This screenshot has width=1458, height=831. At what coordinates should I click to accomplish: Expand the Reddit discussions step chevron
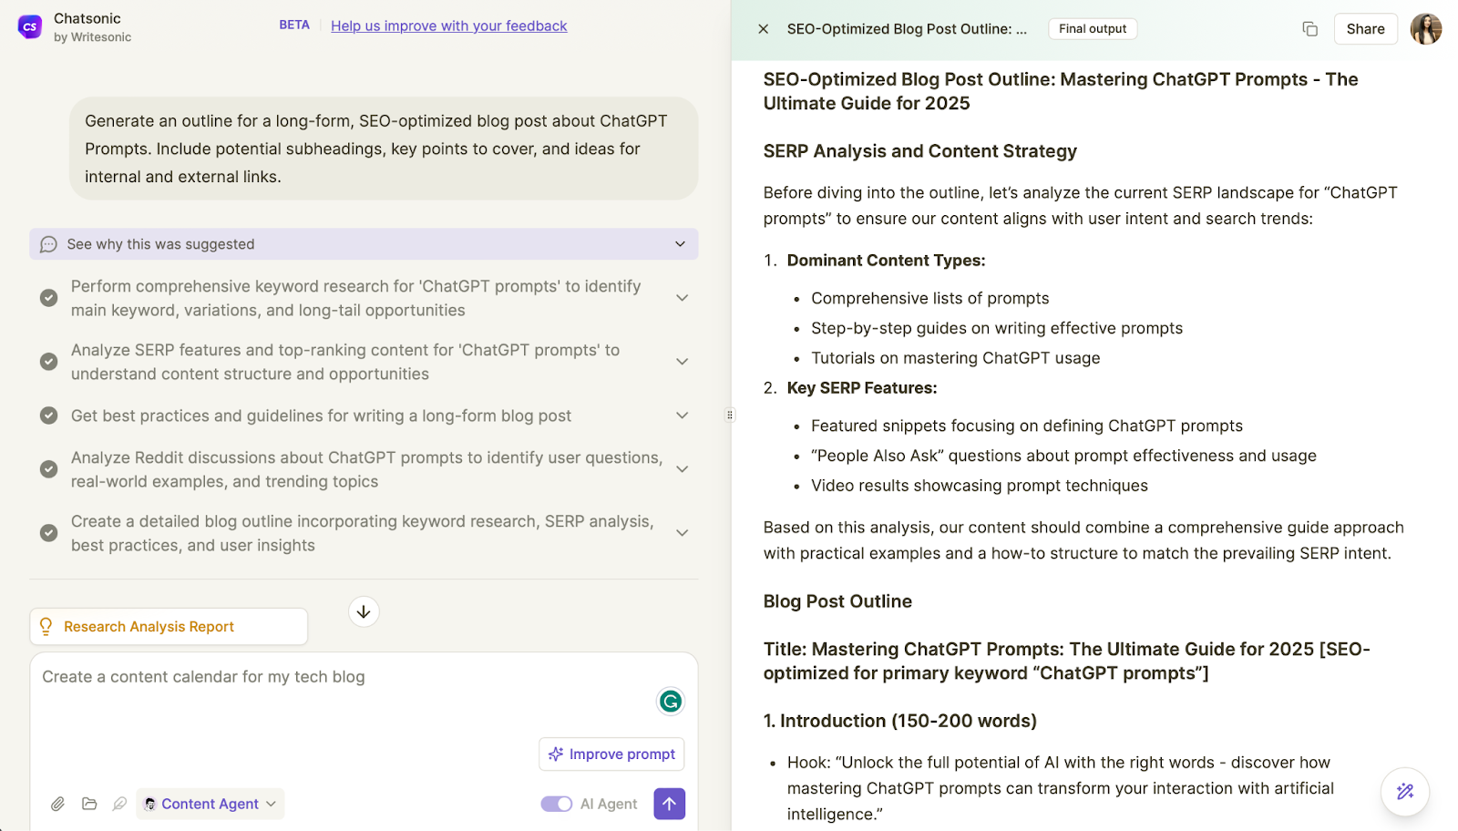tap(682, 469)
